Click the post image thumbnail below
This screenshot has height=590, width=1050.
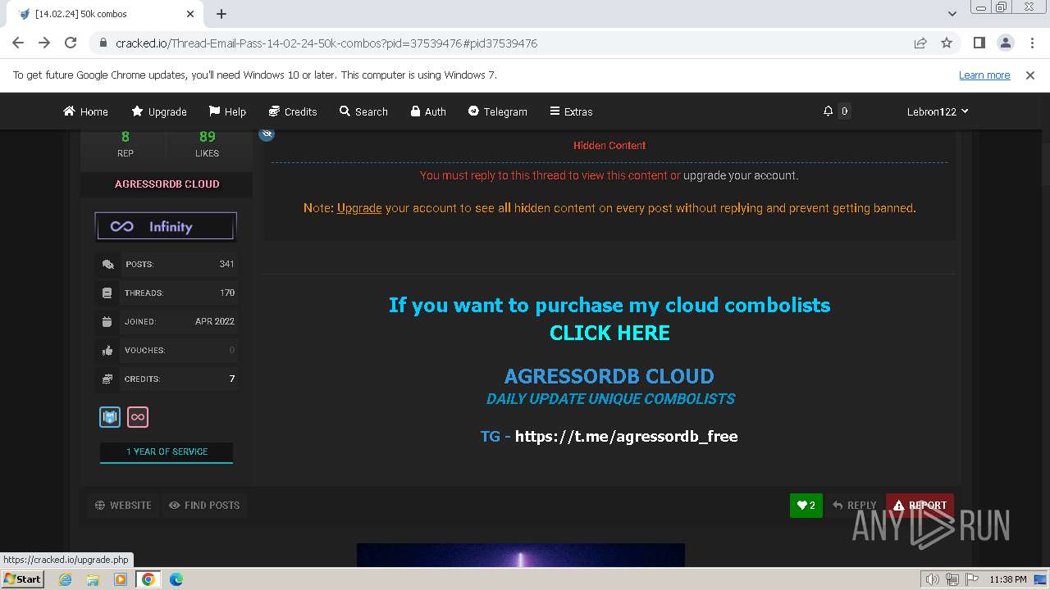521,555
